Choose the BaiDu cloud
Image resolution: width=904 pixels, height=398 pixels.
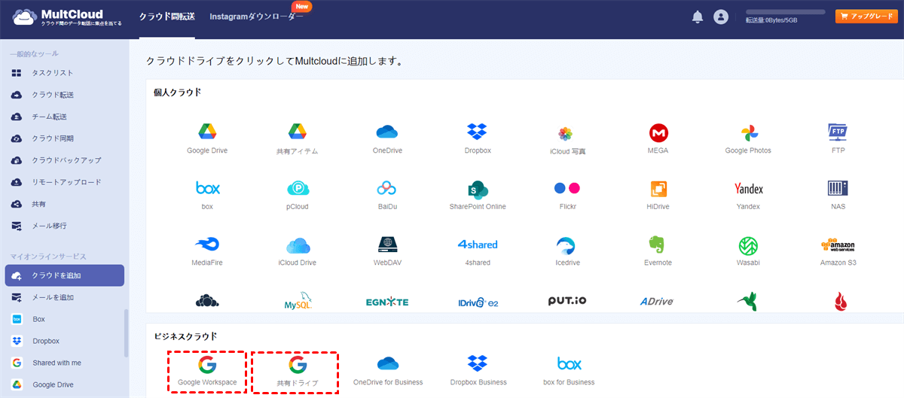pyautogui.click(x=387, y=195)
